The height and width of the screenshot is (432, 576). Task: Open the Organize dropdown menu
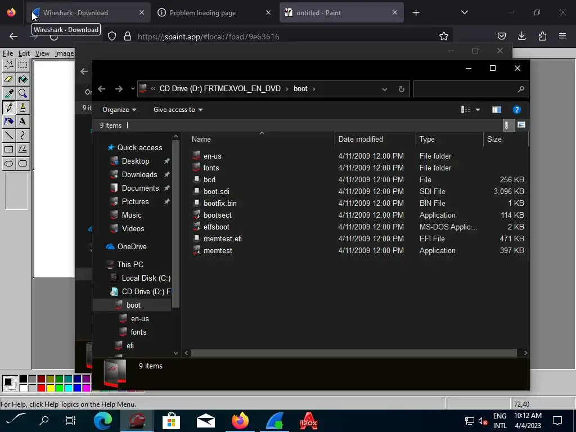[119, 110]
